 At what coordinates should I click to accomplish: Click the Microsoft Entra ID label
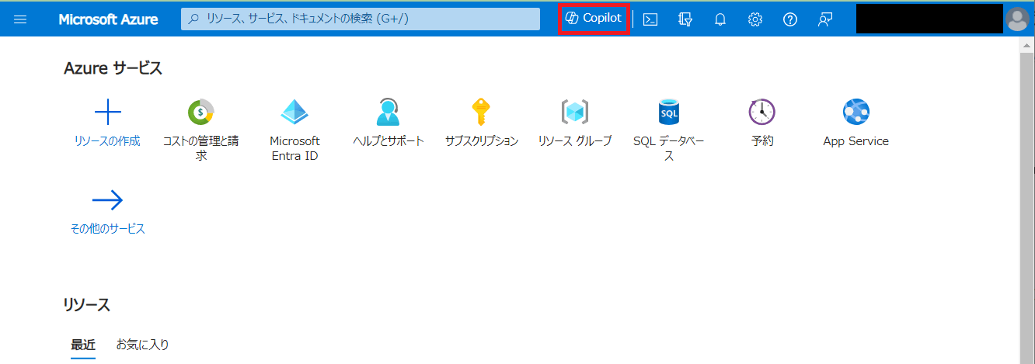294,148
